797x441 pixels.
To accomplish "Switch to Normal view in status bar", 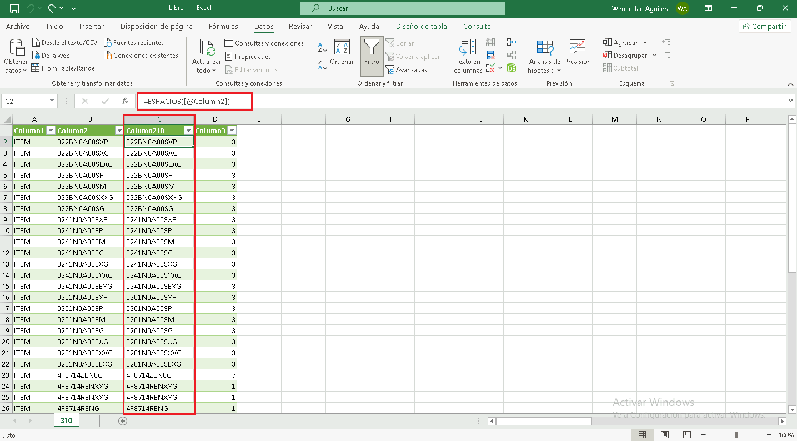I will pyautogui.click(x=642, y=435).
